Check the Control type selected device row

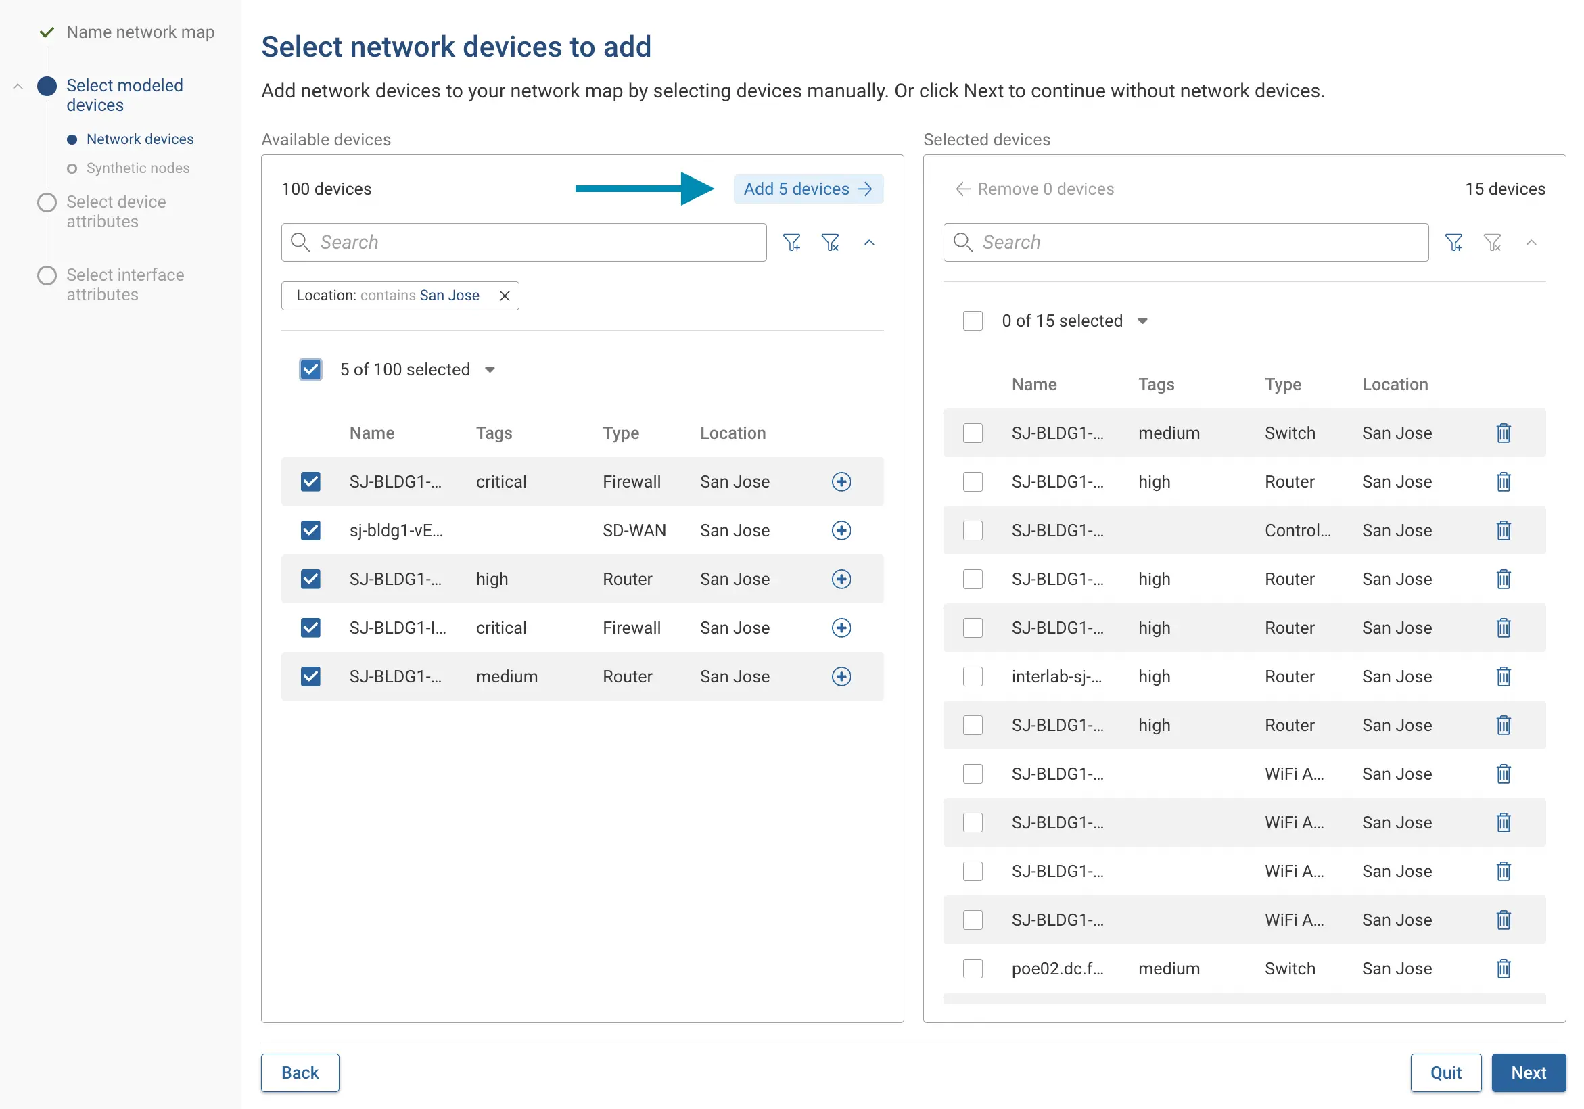(973, 530)
